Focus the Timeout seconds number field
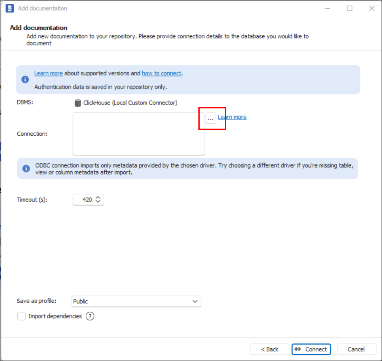Viewport: 382px width, 361px height. tap(84, 200)
